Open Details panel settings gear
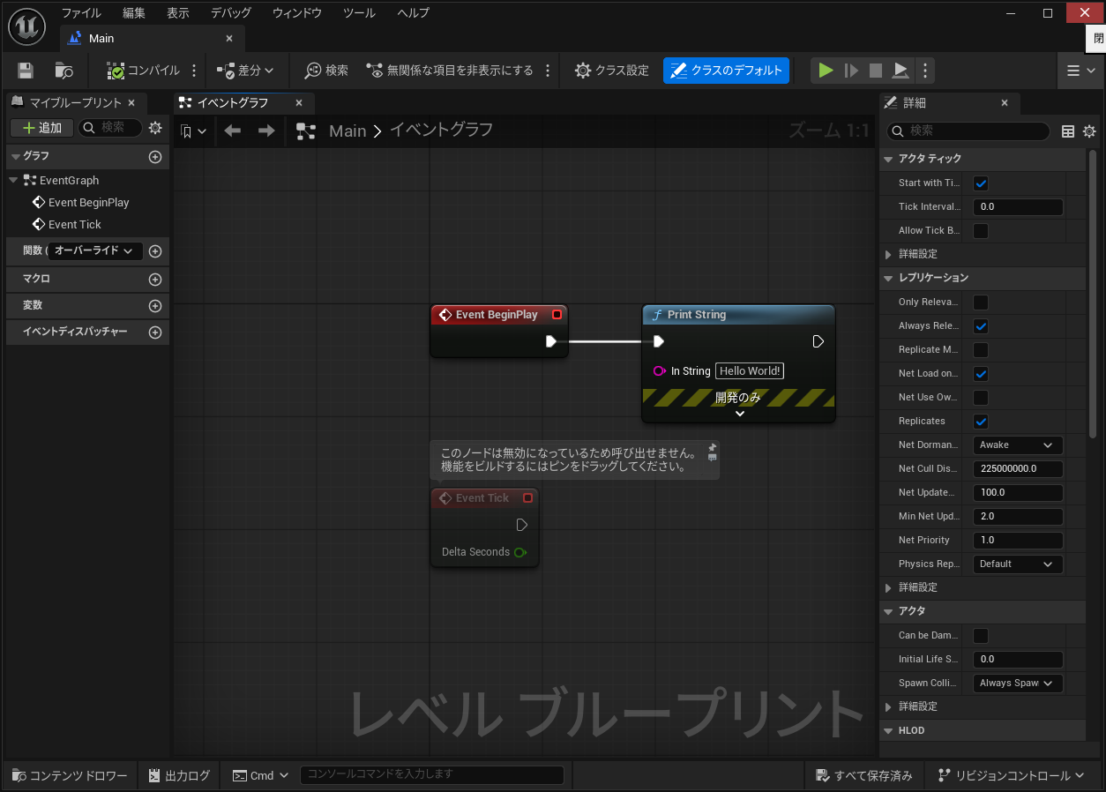The height and width of the screenshot is (792, 1106). 1089,131
